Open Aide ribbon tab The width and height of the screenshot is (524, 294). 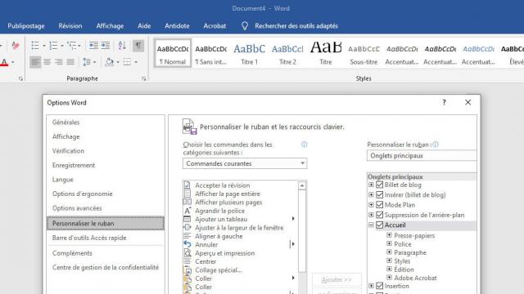(x=144, y=26)
